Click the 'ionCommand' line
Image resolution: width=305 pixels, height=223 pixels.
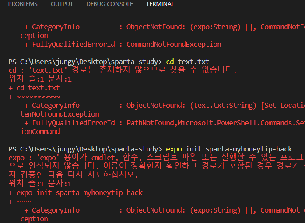click(x=40, y=131)
